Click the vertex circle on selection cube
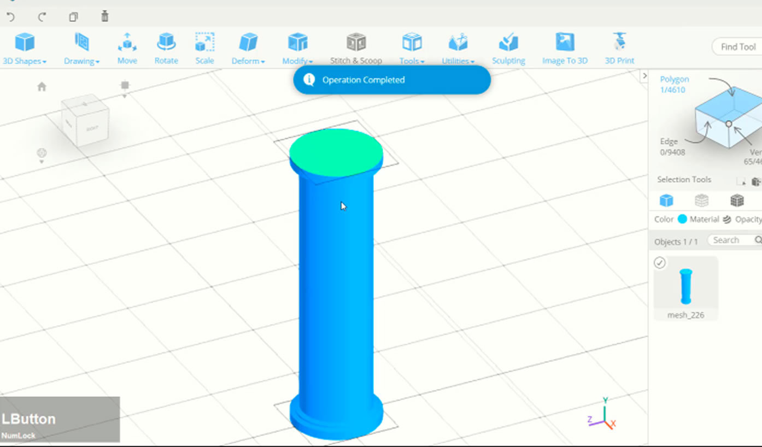The width and height of the screenshot is (762, 447). click(x=729, y=124)
